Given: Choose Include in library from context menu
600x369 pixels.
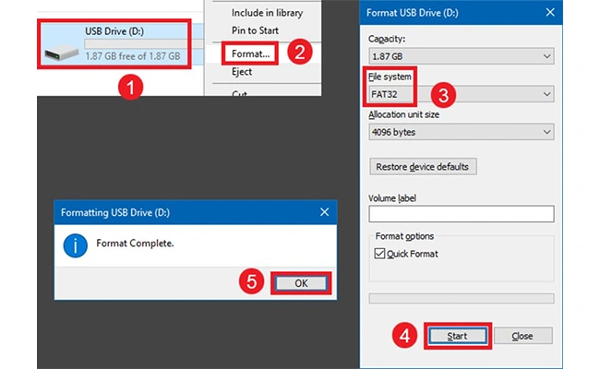Looking at the screenshot, I should 266,13.
